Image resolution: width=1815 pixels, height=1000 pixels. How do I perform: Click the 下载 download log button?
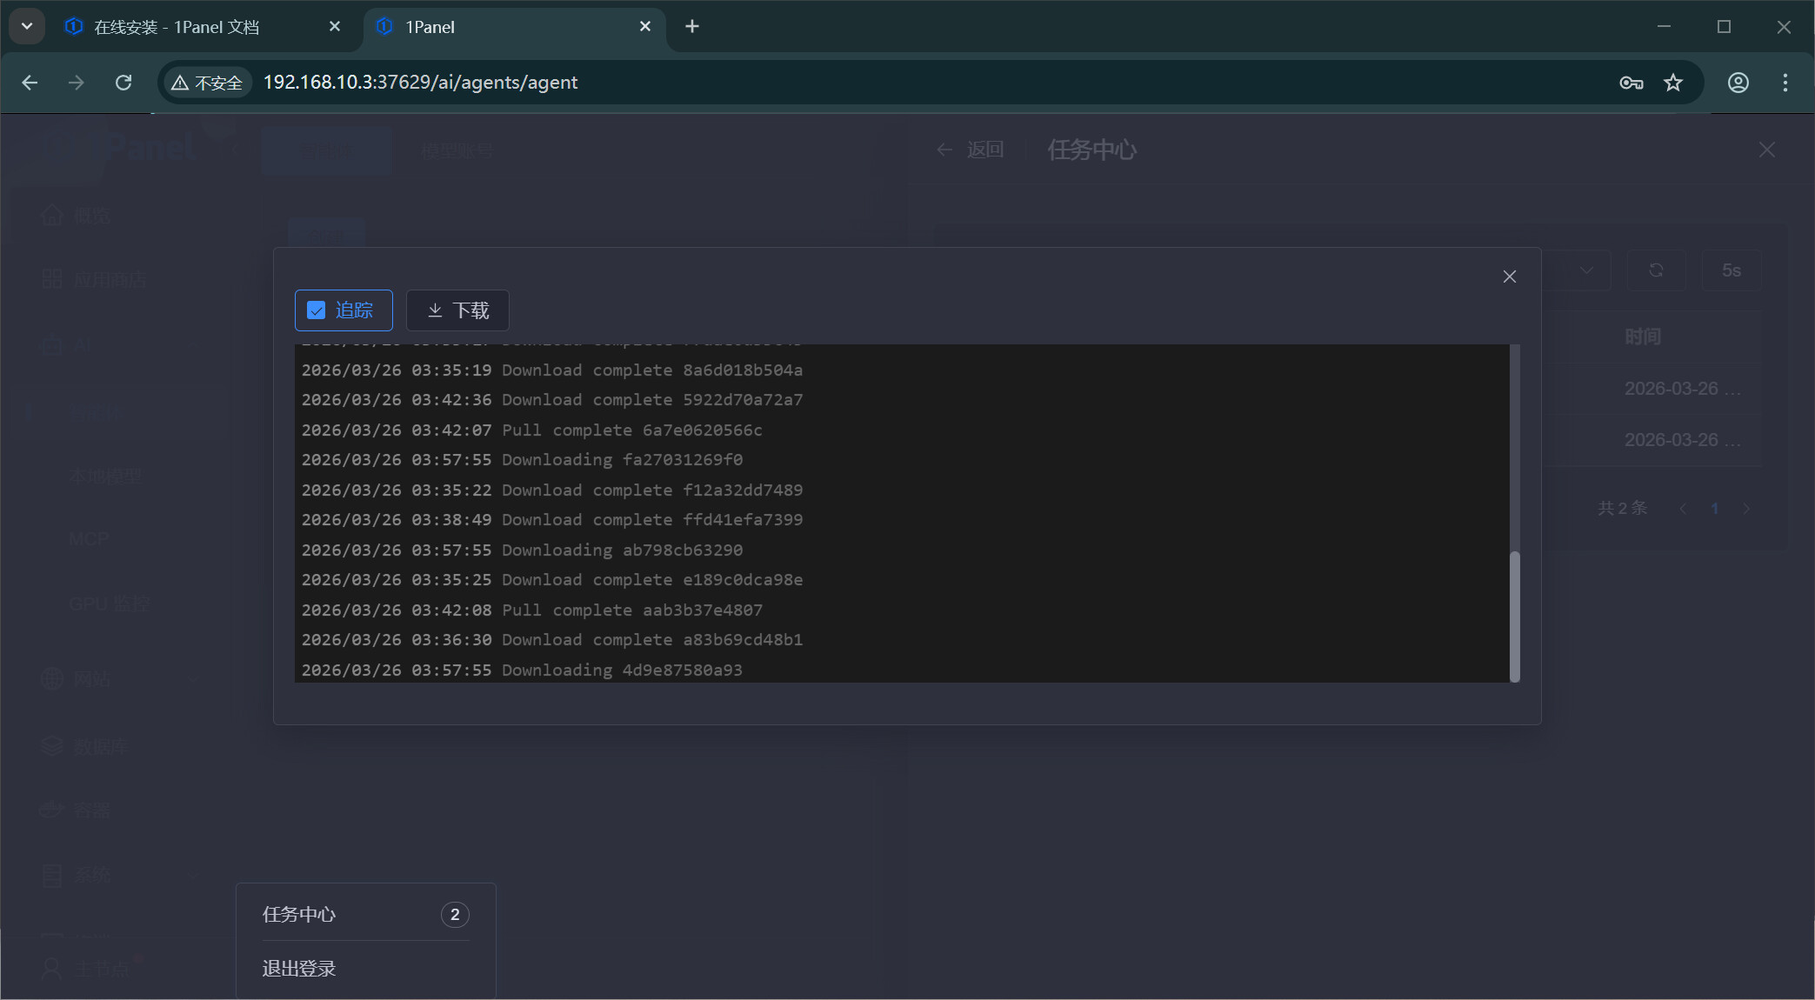click(457, 310)
